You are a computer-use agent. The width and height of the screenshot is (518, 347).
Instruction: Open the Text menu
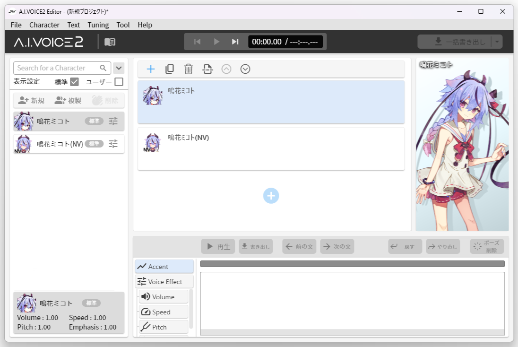click(73, 25)
